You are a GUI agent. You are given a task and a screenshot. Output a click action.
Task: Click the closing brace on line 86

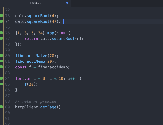point(16,90)
